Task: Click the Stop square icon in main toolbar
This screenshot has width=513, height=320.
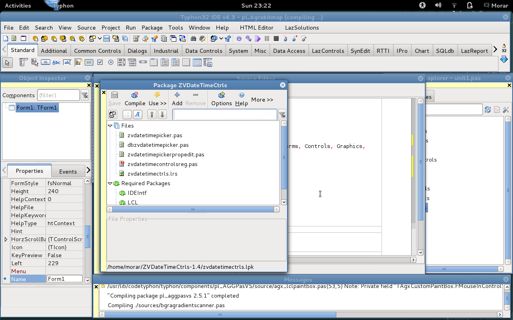Action: point(276,38)
